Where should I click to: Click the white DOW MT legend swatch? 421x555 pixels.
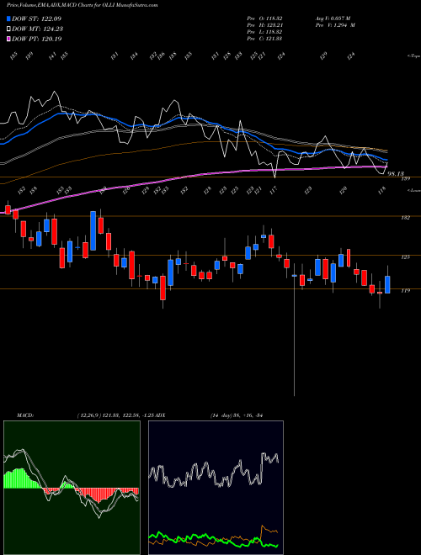coord(8,29)
